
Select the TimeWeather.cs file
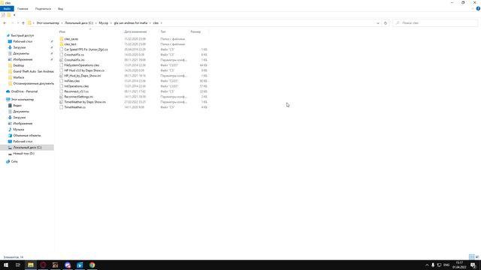point(75,107)
